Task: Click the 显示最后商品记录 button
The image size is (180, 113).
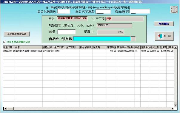Action: click(x=17, y=34)
